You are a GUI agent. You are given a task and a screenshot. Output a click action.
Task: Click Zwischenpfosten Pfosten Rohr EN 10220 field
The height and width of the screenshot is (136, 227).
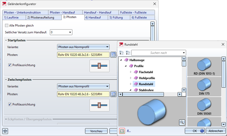click(83, 94)
